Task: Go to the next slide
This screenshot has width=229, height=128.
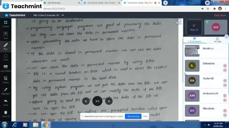Action: [x=109, y=101]
